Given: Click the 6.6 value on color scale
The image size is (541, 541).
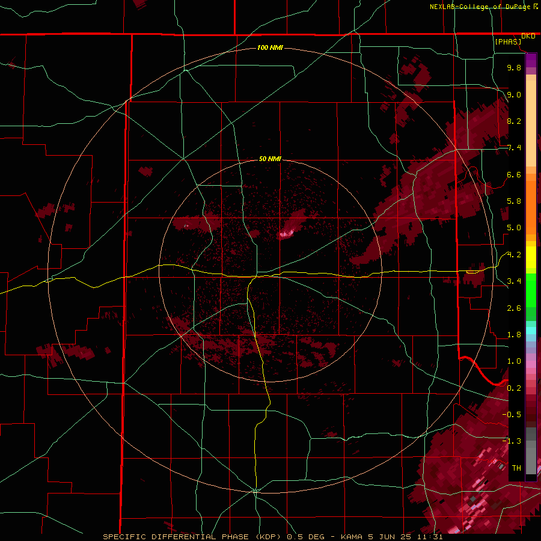Looking at the screenshot, I should [514, 174].
